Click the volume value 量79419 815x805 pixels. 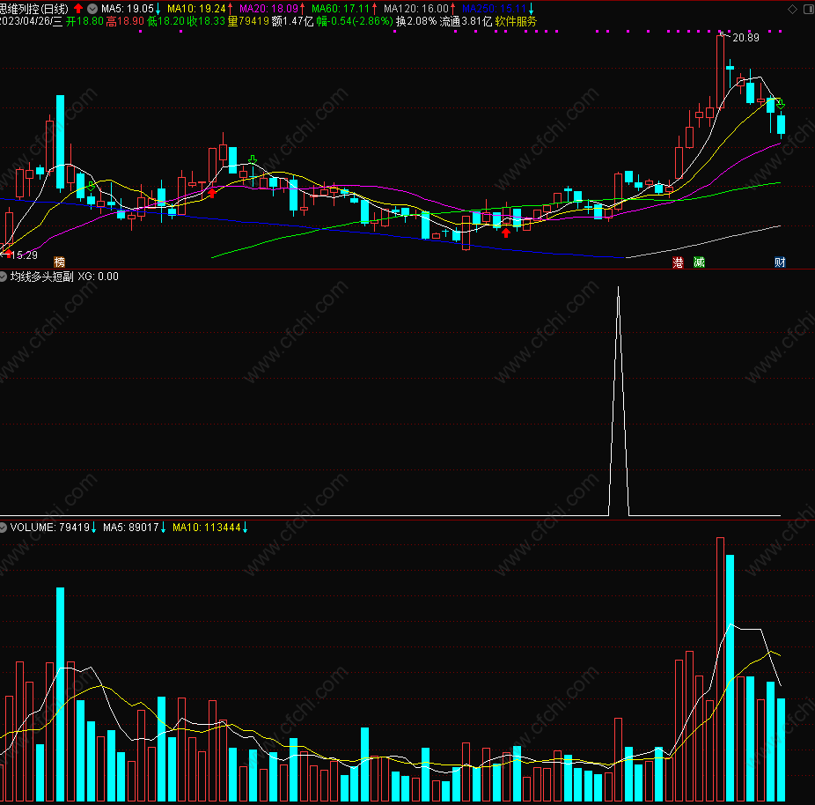click(248, 21)
